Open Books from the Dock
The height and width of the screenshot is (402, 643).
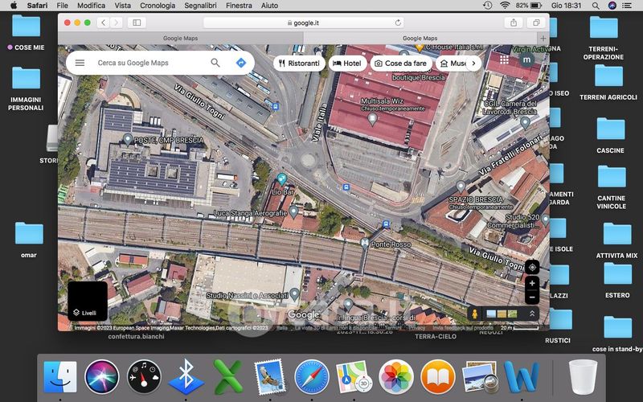point(437,376)
